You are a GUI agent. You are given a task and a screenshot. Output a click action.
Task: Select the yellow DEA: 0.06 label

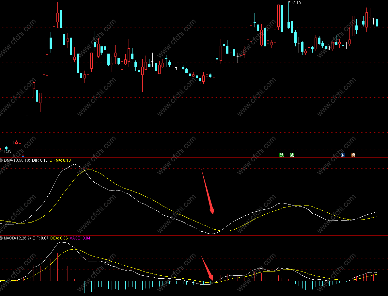coord(59,238)
